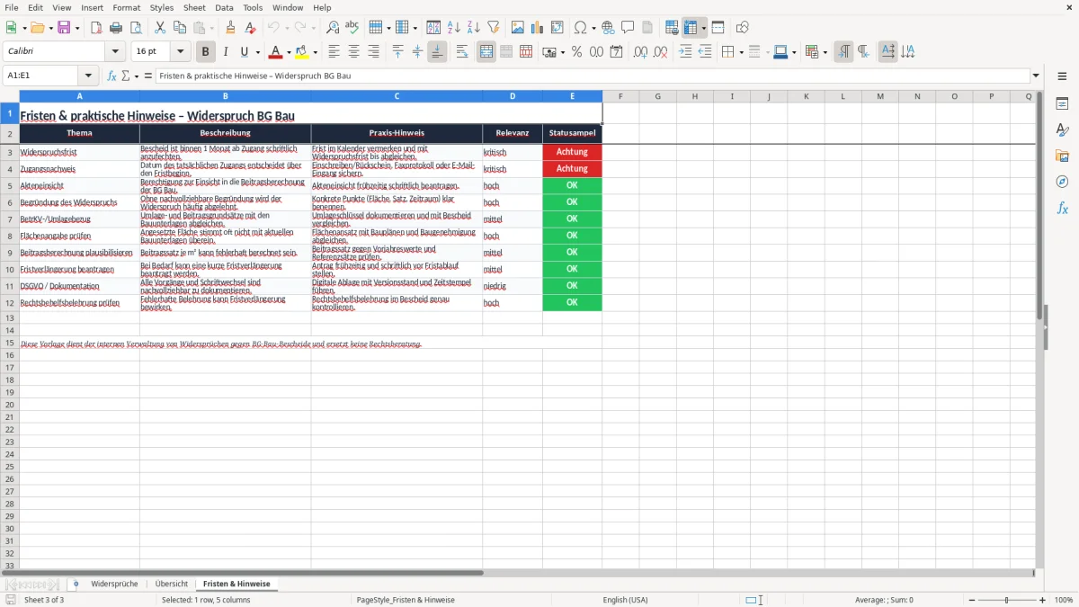Open font color dropdown arrow
The image size is (1079, 607).
click(x=289, y=52)
